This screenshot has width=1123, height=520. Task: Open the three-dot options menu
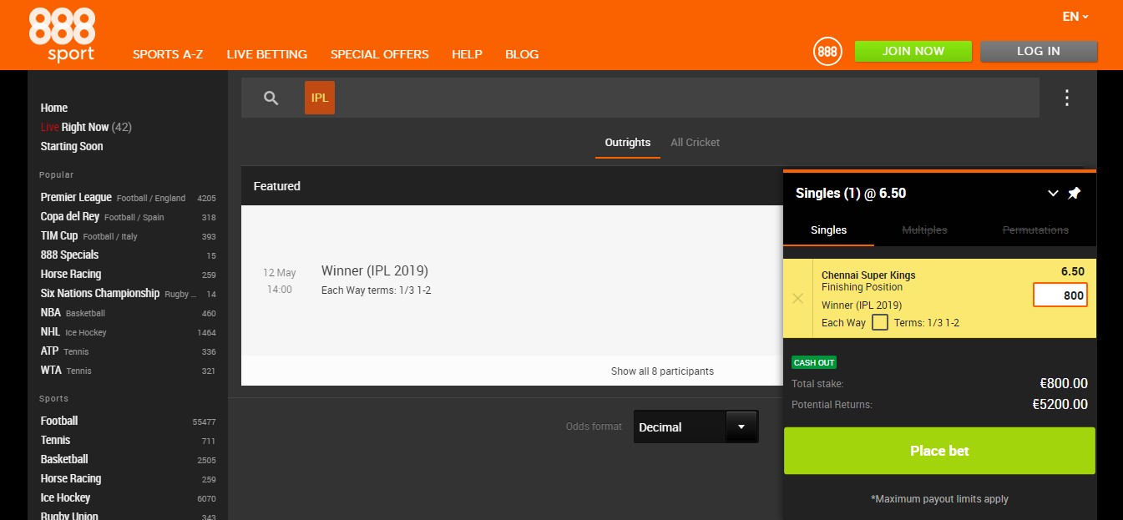(x=1066, y=98)
